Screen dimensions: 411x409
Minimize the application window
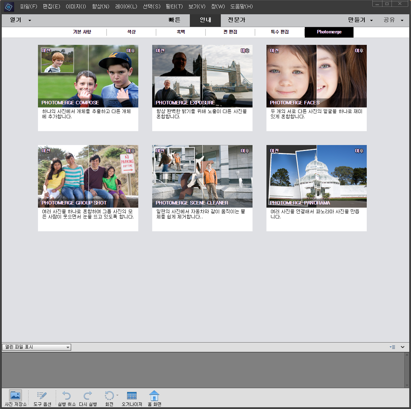tap(377, 4)
